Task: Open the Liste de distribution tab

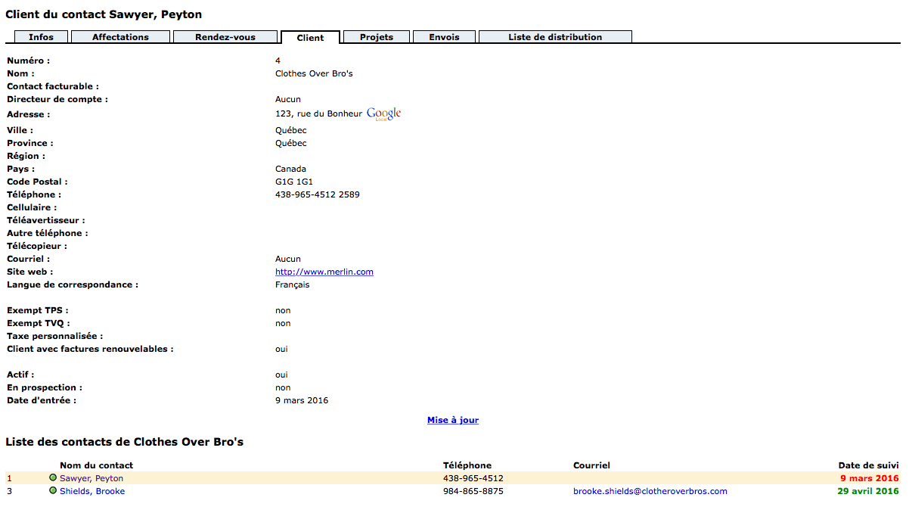Action: [x=554, y=37]
